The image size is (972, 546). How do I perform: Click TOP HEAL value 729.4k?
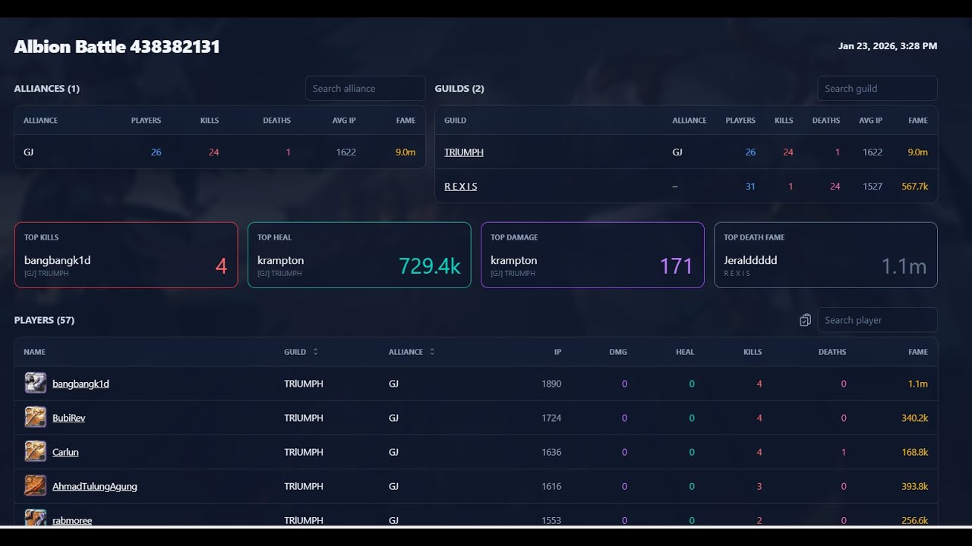click(x=429, y=266)
